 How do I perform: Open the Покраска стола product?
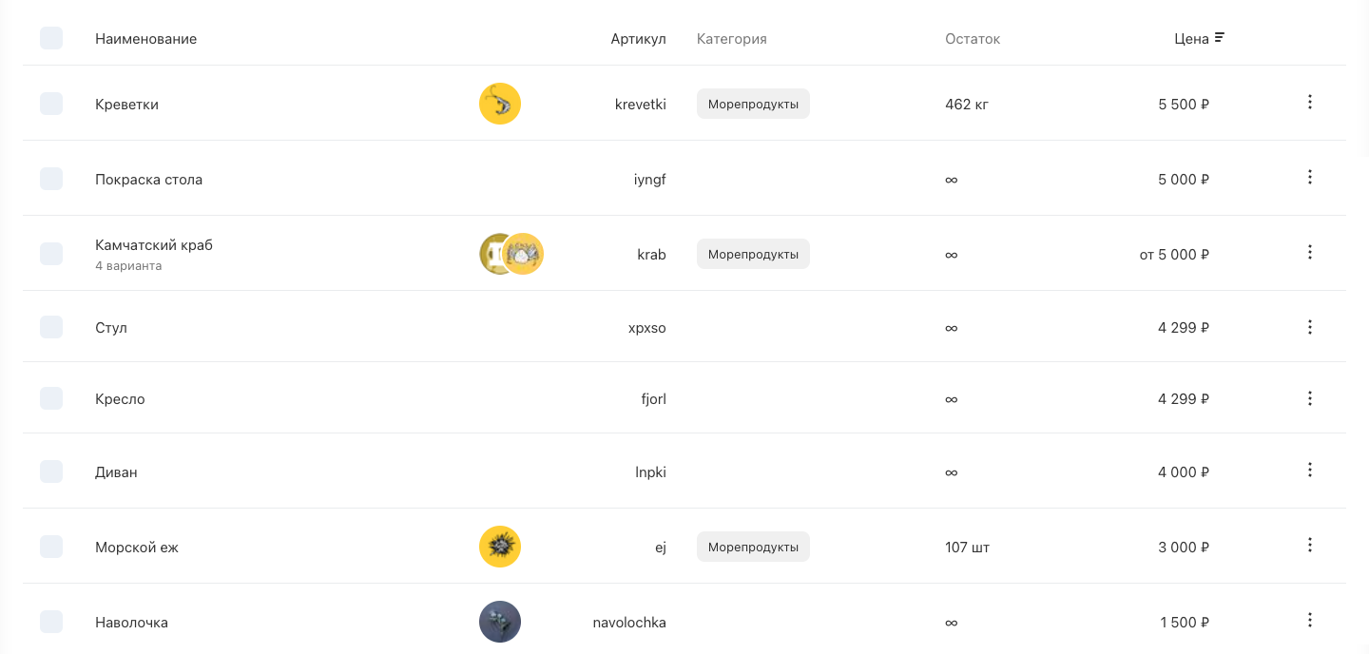[148, 180]
